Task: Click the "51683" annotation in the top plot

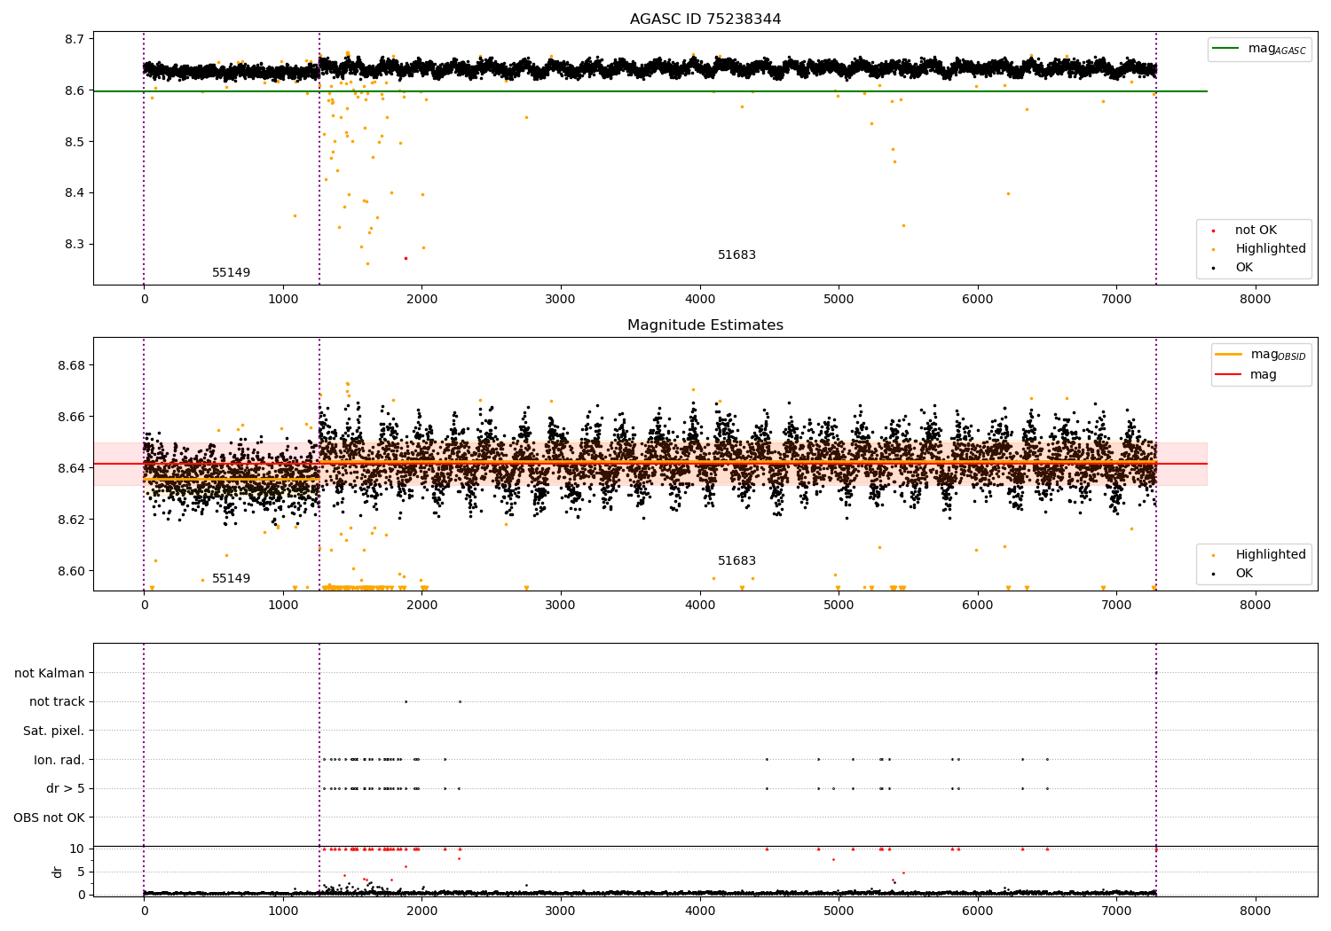Action: coord(736,255)
